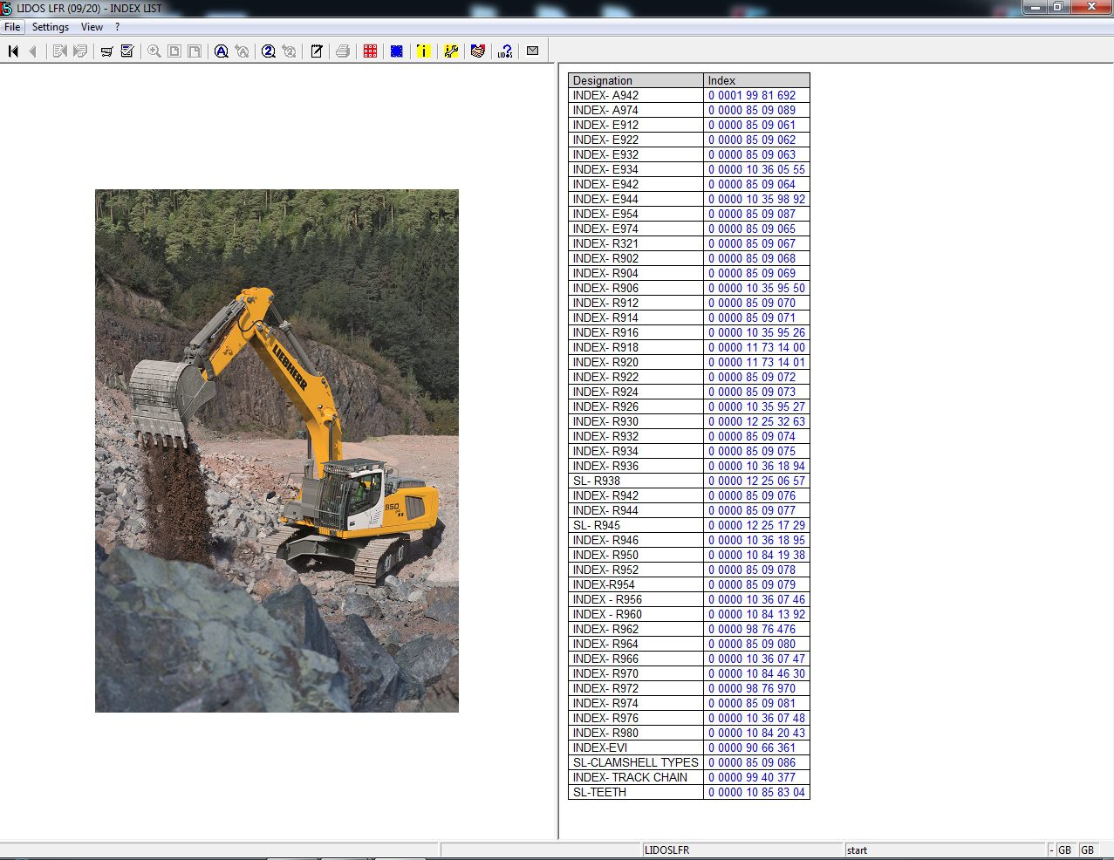Open index link for INDEX- TRACK CHAIN
The width and height of the screenshot is (1114, 860).
click(752, 777)
